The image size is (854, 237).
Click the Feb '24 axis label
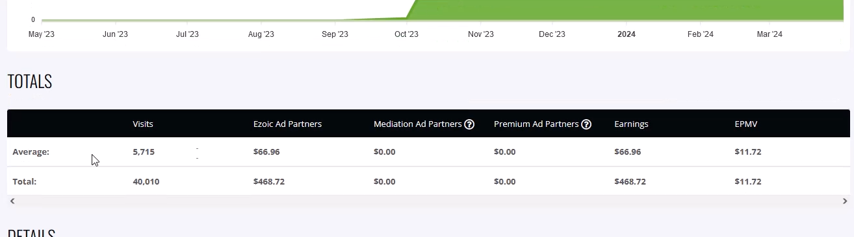[701, 34]
